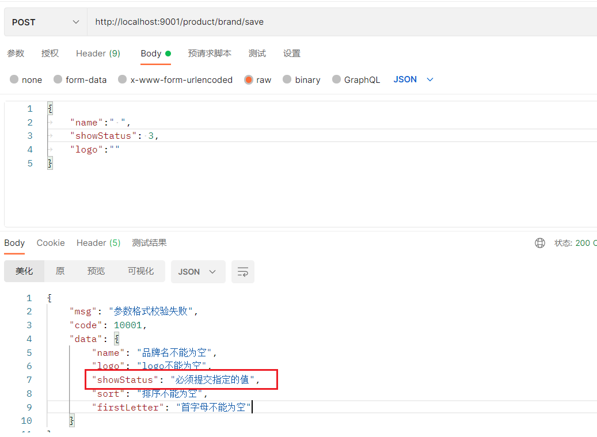Collapse the "data" object brace

click(x=117, y=339)
